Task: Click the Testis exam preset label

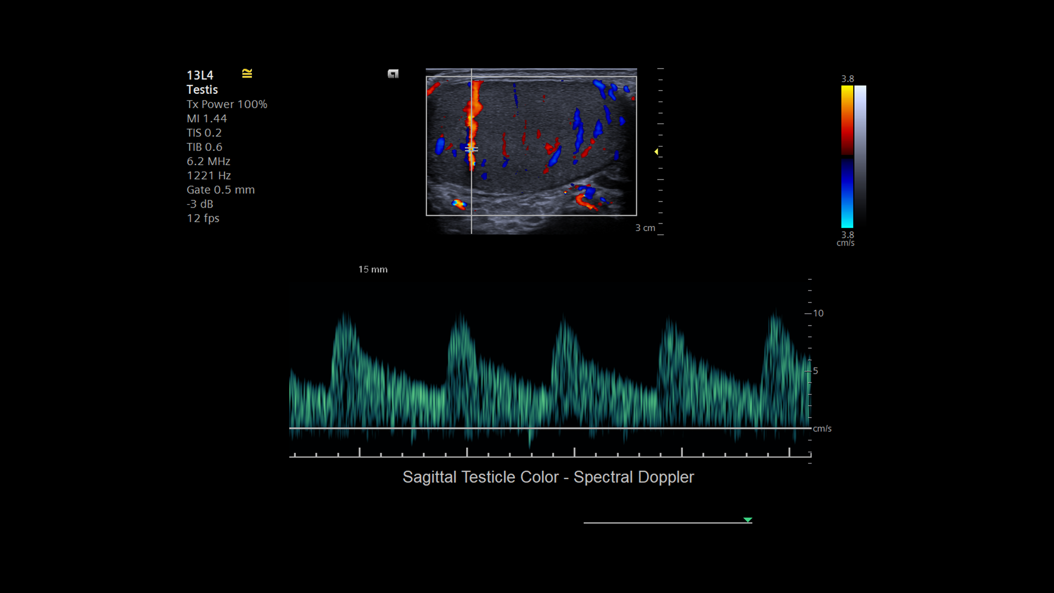Action: click(202, 89)
